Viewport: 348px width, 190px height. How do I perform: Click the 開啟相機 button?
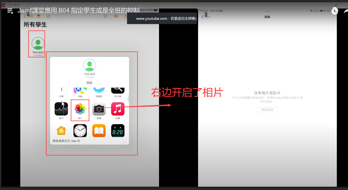(x=267, y=110)
